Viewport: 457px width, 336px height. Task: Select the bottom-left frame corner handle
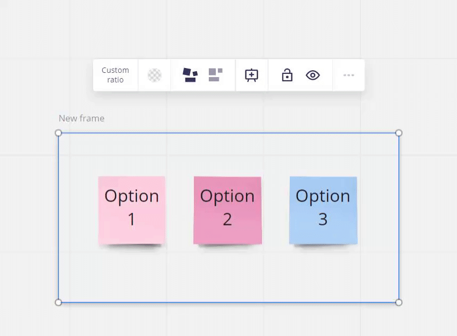click(59, 302)
